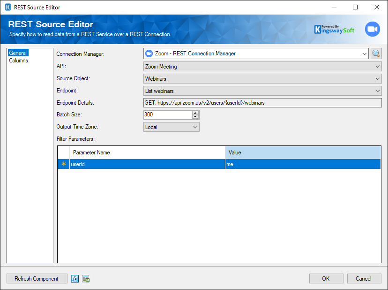Confirm with the OK button
This screenshot has height=290, width=388.
click(x=326, y=279)
